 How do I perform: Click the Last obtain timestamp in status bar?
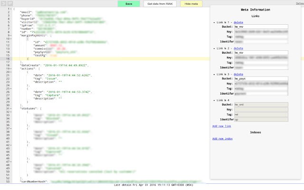[153, 185]
